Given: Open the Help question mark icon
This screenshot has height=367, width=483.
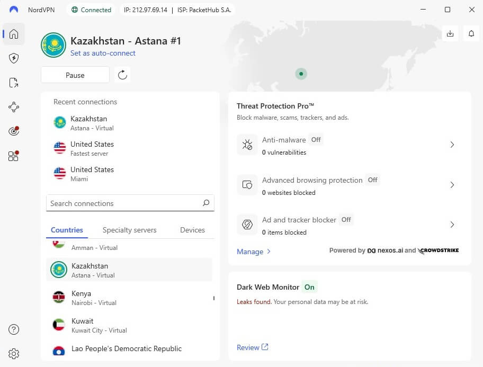Looking at the screenshot, I should tap(14, 329).
